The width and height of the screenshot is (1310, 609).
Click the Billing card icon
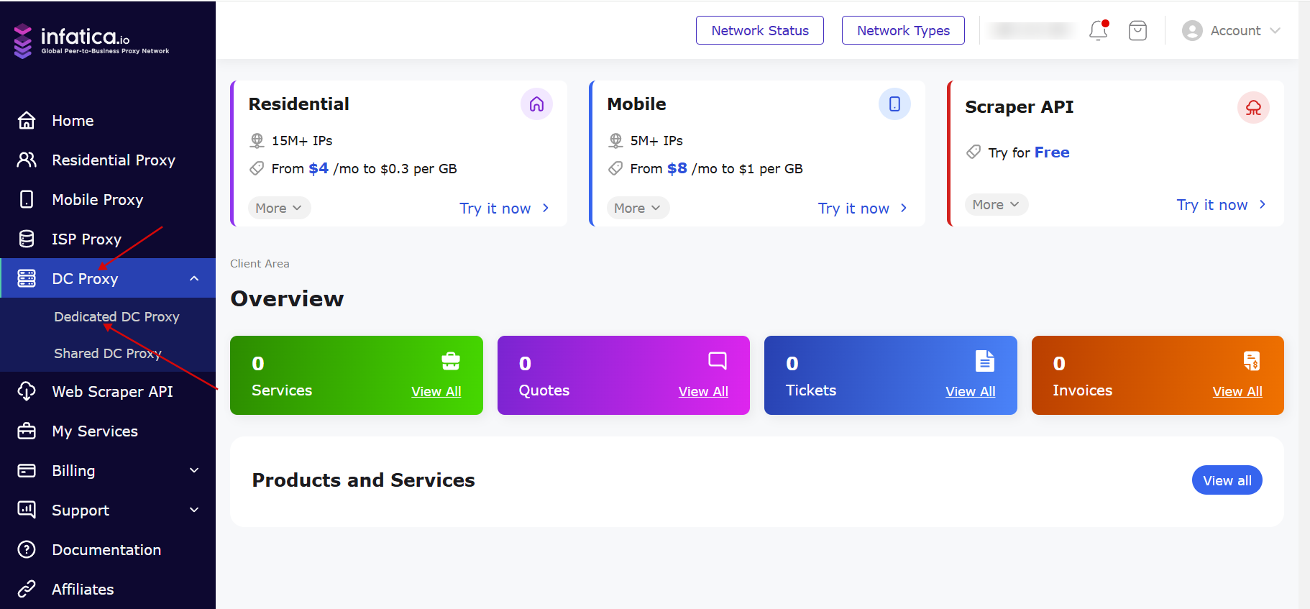coord(27,470)
